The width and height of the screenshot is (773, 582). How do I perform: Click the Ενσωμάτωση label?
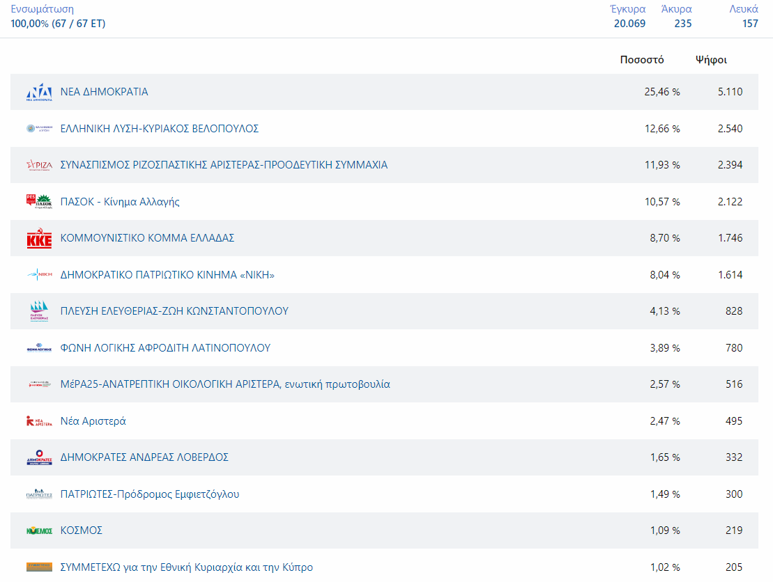[43, 9]
